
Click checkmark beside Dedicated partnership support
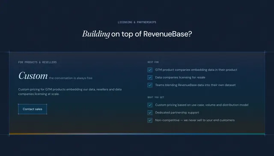click(150, 113)
